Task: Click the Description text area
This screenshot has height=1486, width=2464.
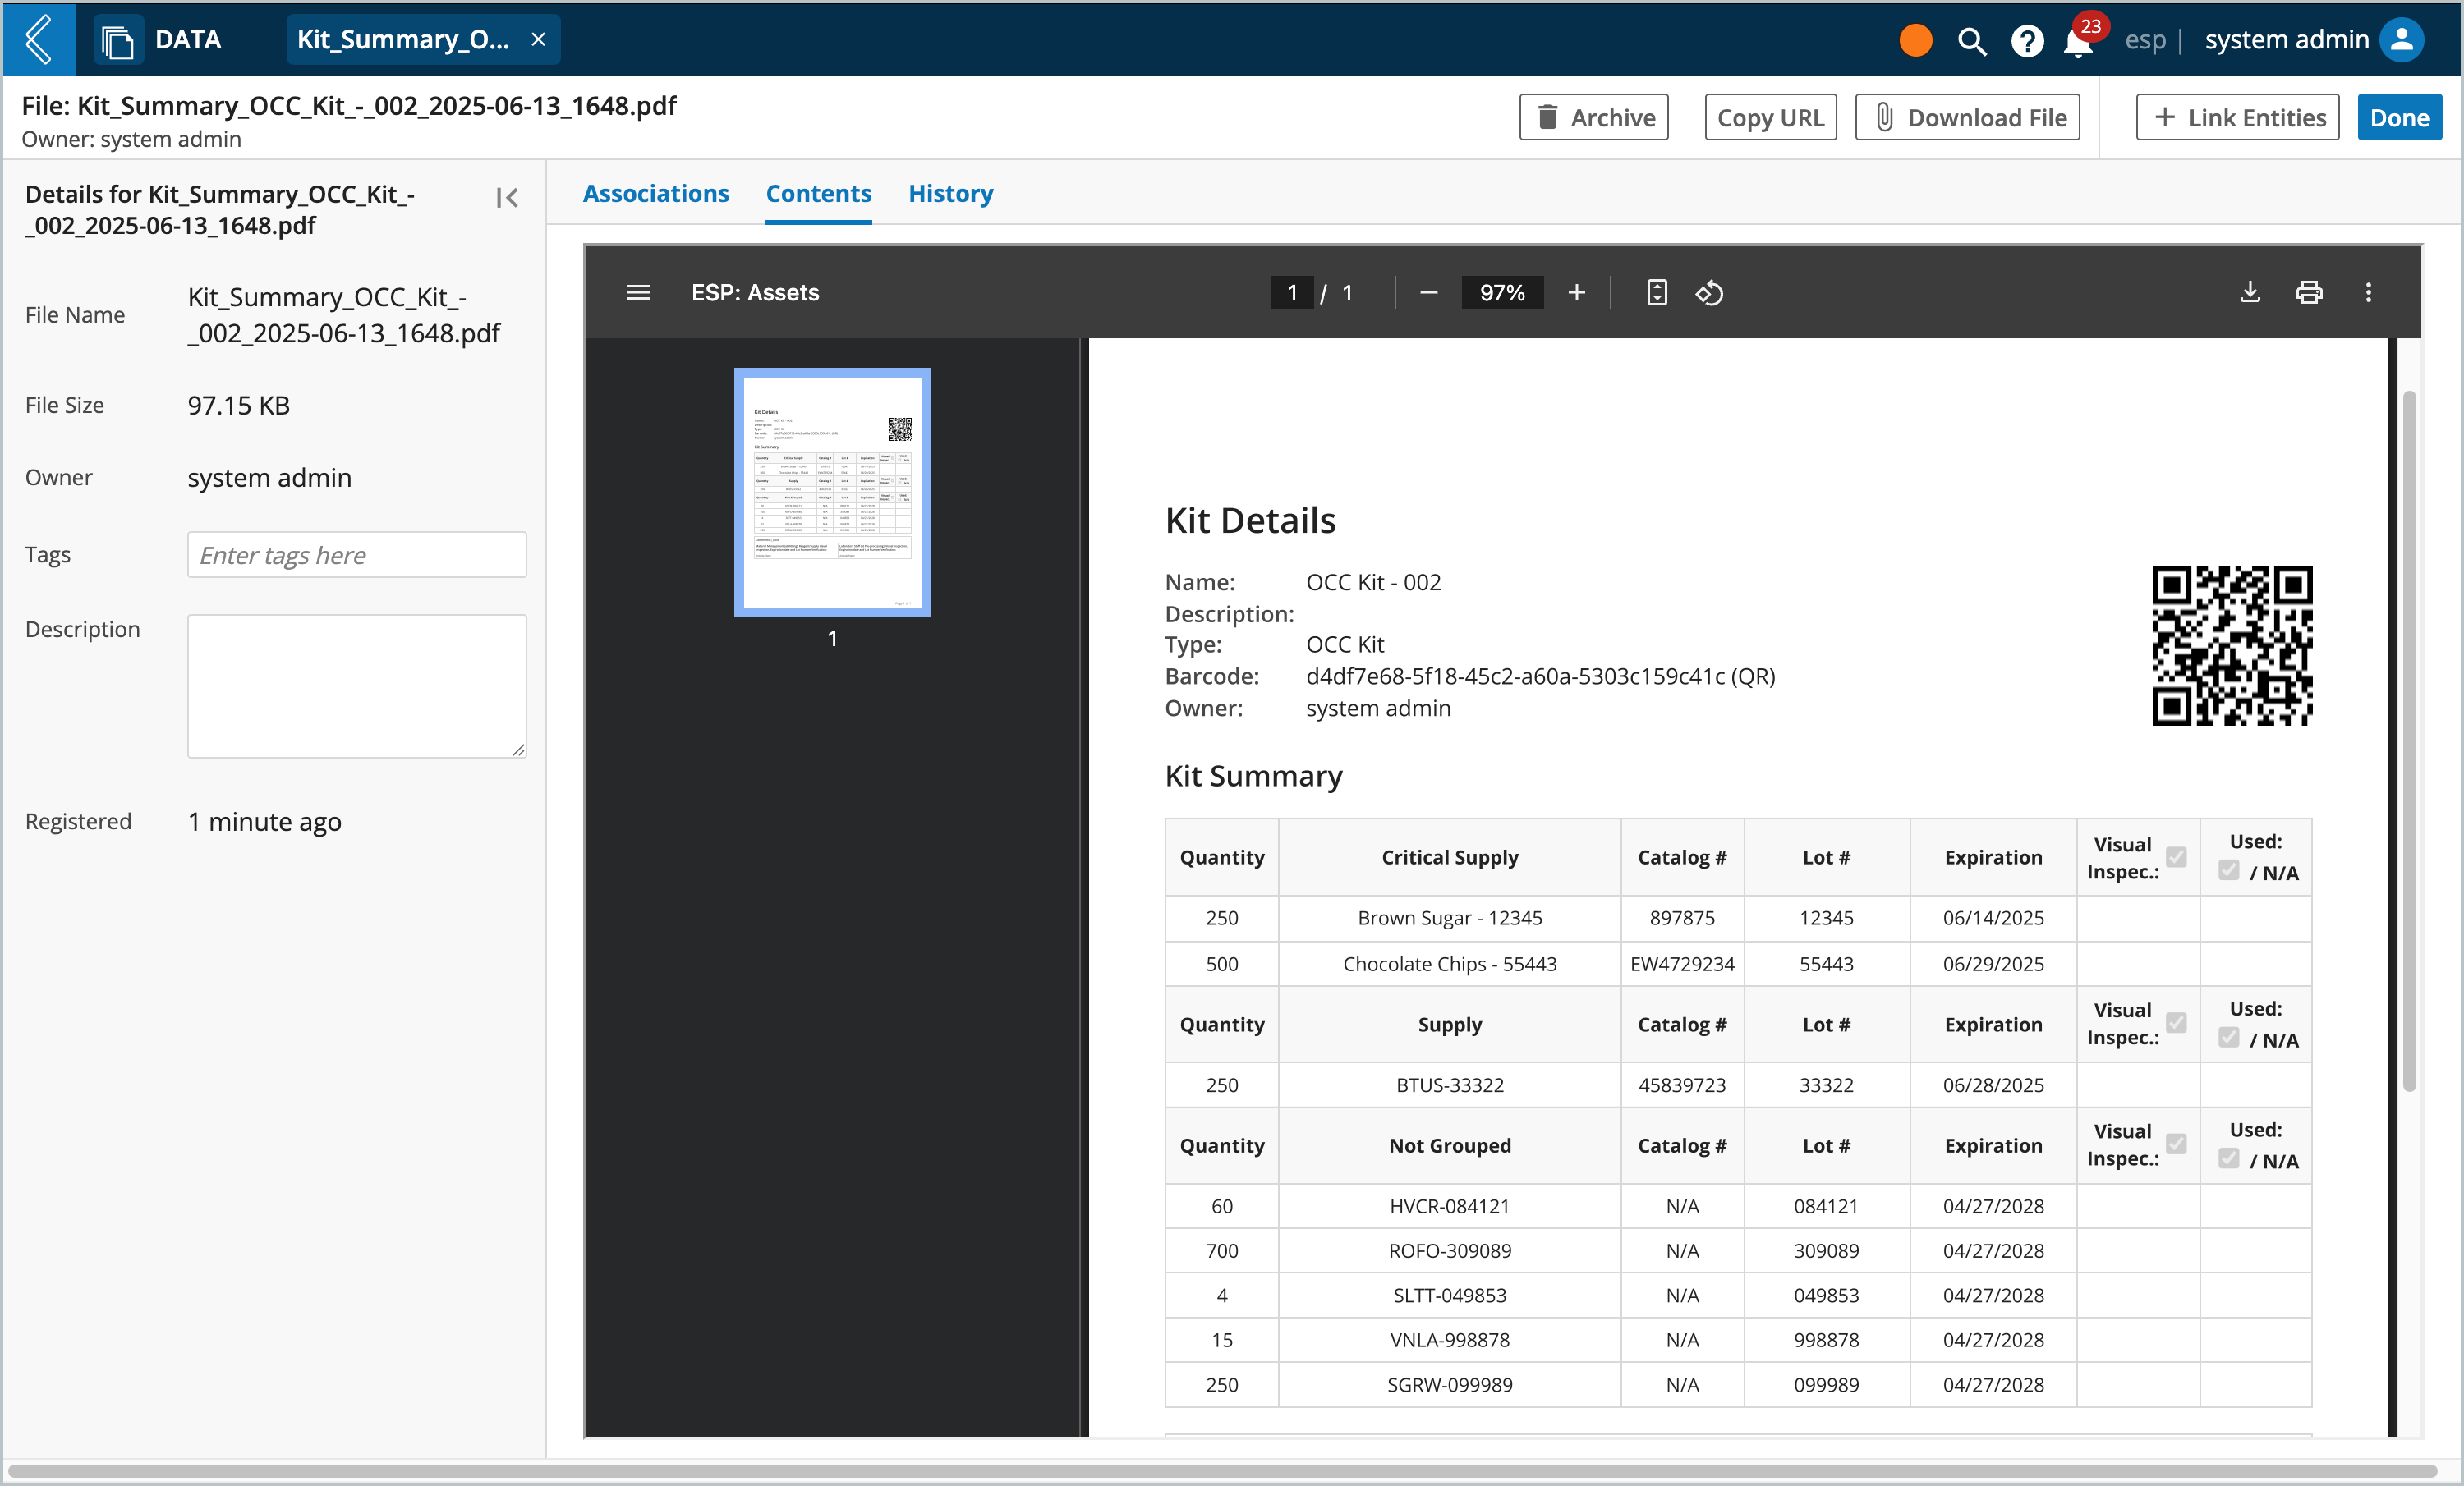Action: (357, 686)
